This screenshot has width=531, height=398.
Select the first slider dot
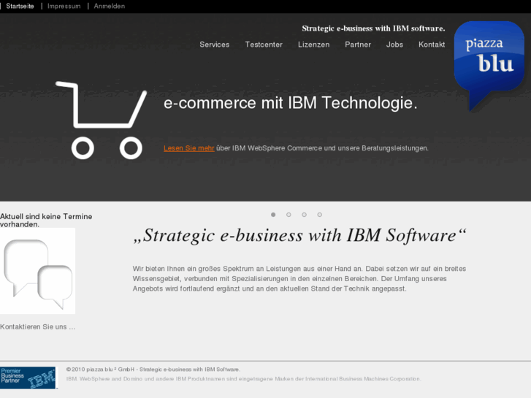(x=273, y=215)
